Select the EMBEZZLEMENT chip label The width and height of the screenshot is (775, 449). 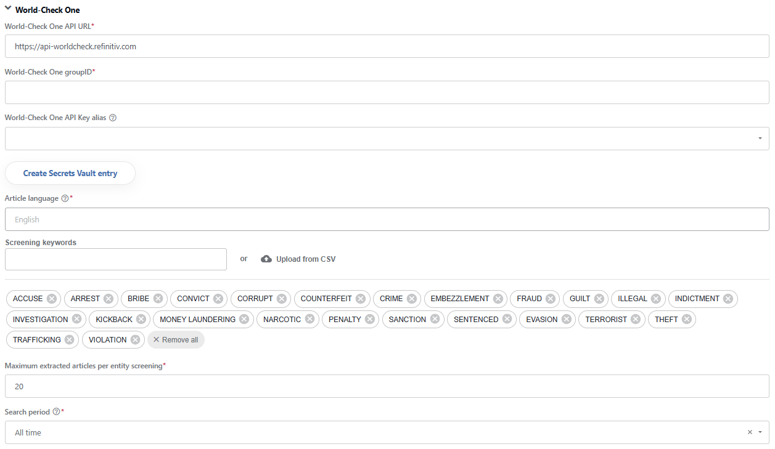point(460,299)
